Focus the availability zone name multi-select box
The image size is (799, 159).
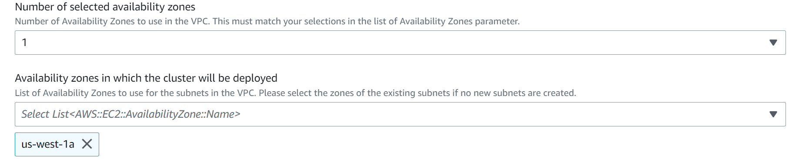[400, 114]
